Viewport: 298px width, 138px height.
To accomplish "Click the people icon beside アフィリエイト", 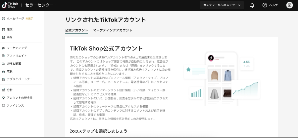I will [x=3, y=56].
